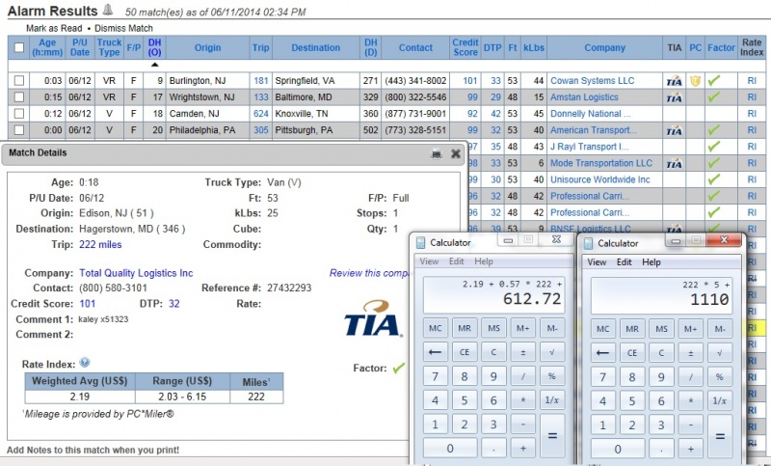The image size is (771, 466).
Task: Click the alarm bell icon beside Alarm Results
Action: pos(107,11)
